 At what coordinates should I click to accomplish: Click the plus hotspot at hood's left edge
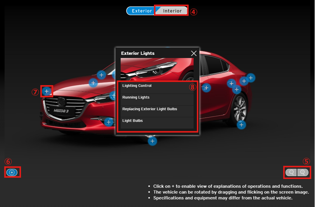click(47, 92)
